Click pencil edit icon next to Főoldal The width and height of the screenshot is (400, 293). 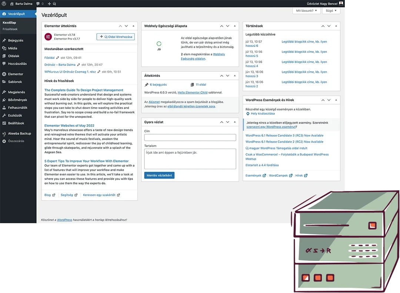pyautogui.click(x=58, y=58)
